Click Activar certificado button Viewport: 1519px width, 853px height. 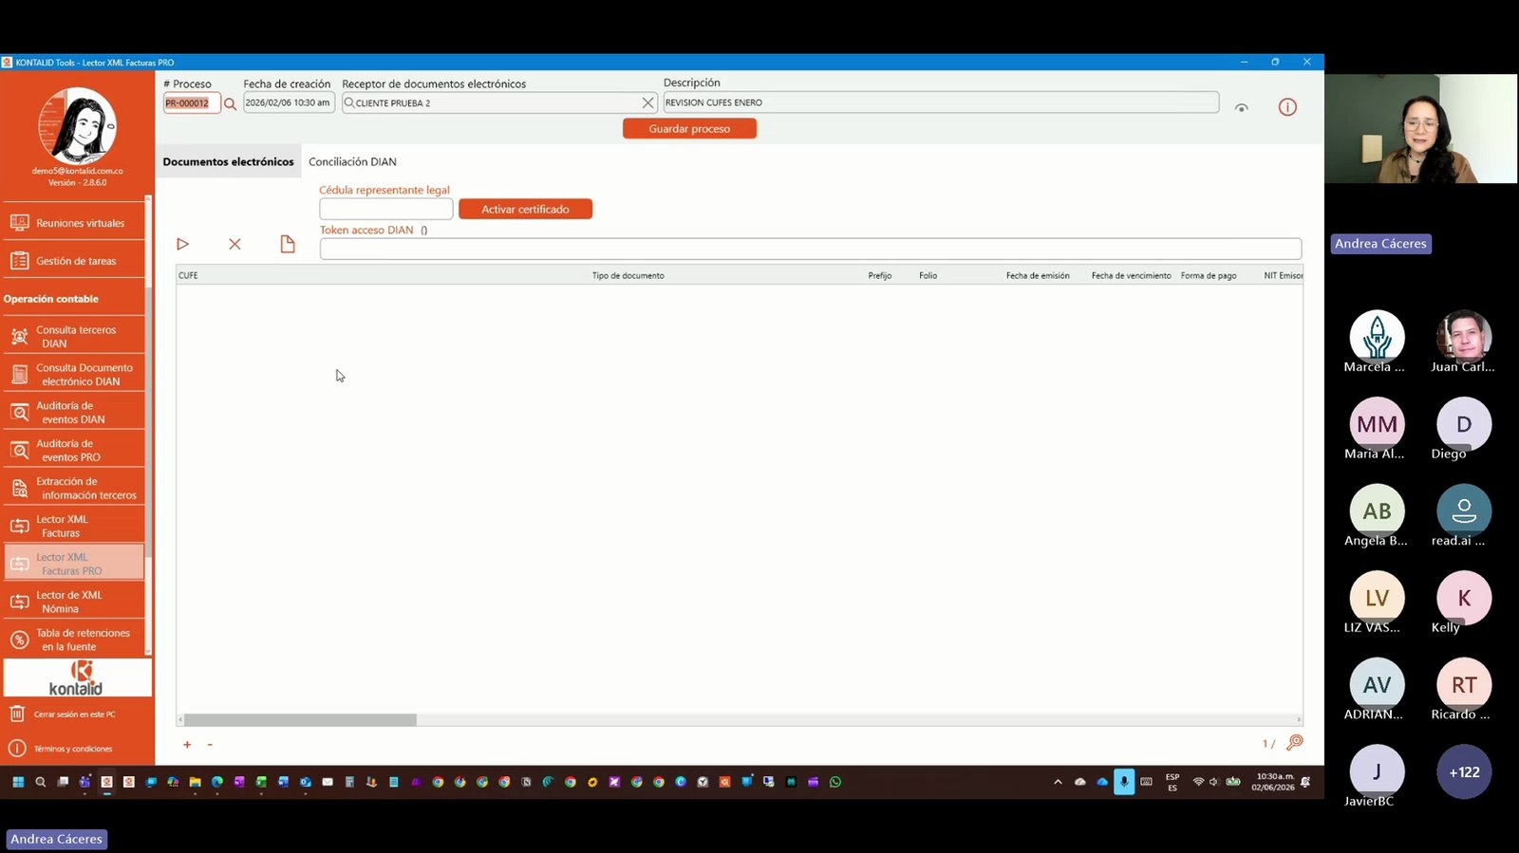click(525, 209)
